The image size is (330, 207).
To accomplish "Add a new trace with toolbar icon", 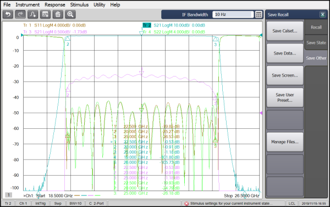I will (x=33, y=14).
